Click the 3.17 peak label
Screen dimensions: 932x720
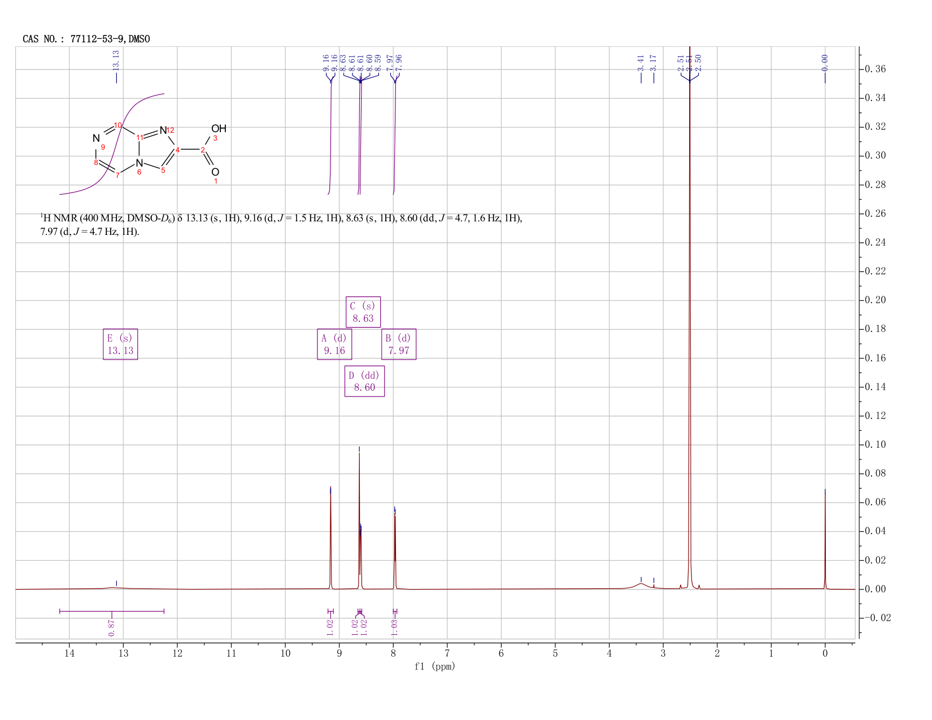coord(654,62)
